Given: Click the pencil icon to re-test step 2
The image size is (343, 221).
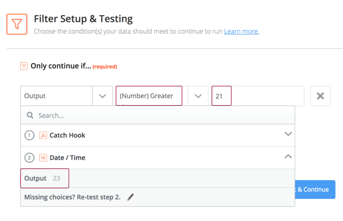Looking at the screenshot, I should pos(131,197).
